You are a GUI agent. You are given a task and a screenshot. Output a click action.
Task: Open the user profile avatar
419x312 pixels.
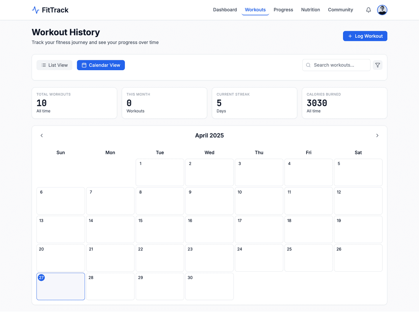[x=382, y=10]
